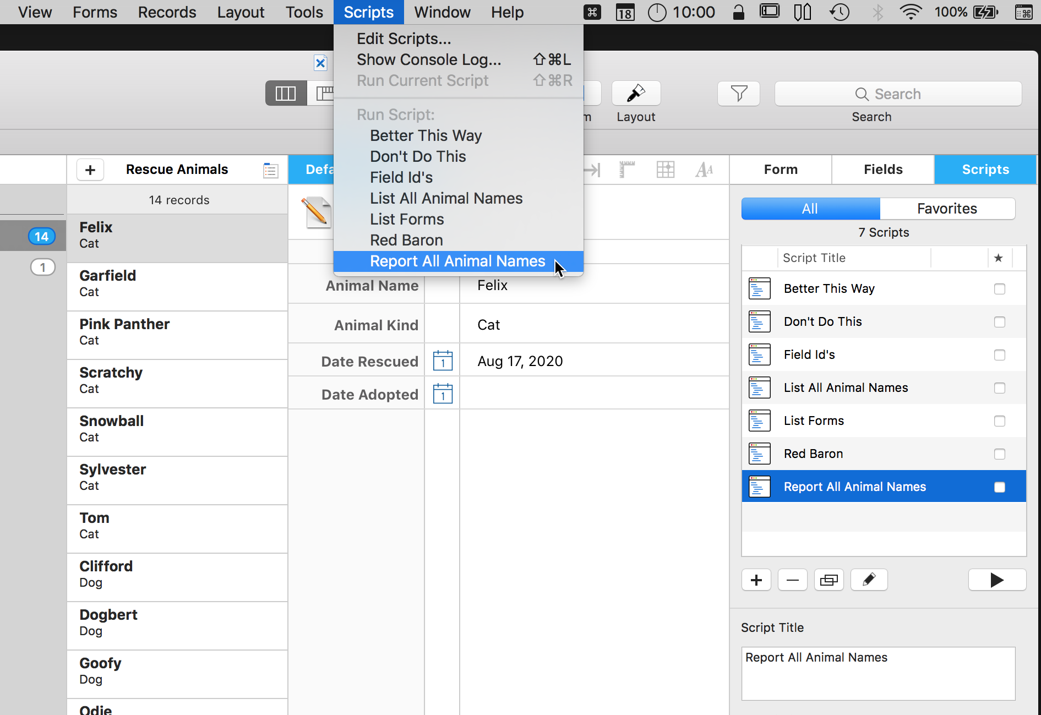
Task: Click the edit script pencil button
Action: click(x=869, y=580)
